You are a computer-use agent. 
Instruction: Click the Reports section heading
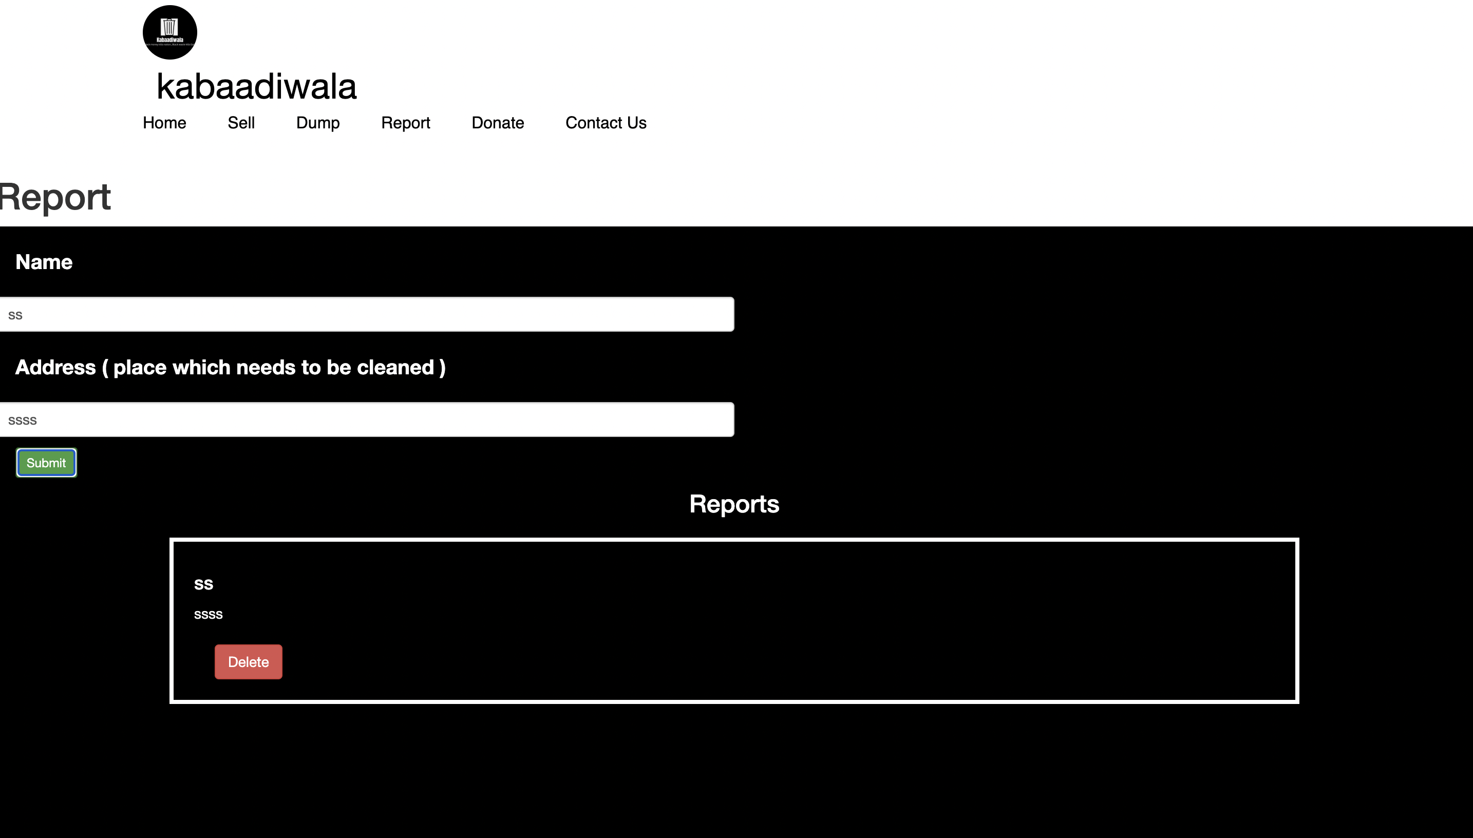734,504
